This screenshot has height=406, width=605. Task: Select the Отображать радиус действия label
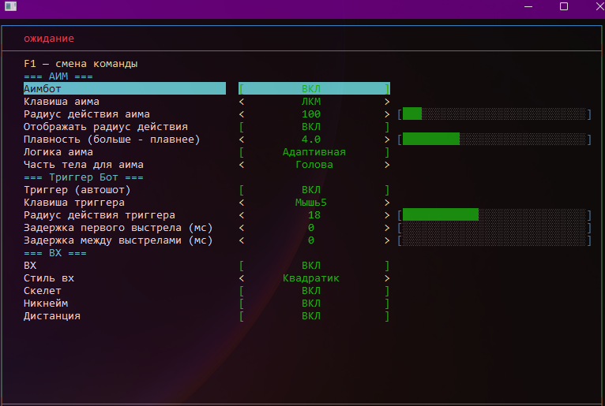(x=106, y=127)
